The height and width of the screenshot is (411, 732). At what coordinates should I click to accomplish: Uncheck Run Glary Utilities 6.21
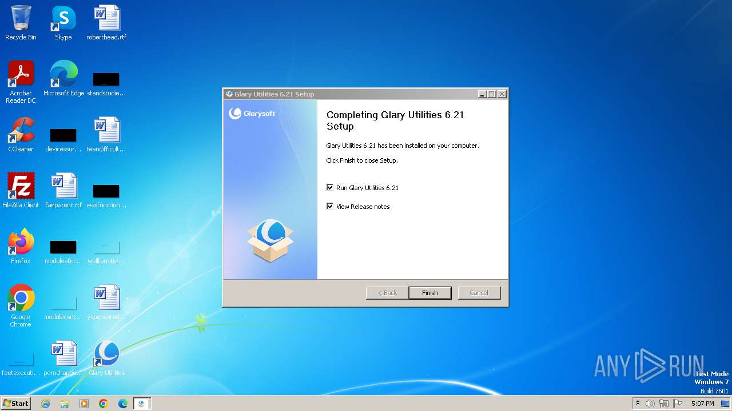330,187
